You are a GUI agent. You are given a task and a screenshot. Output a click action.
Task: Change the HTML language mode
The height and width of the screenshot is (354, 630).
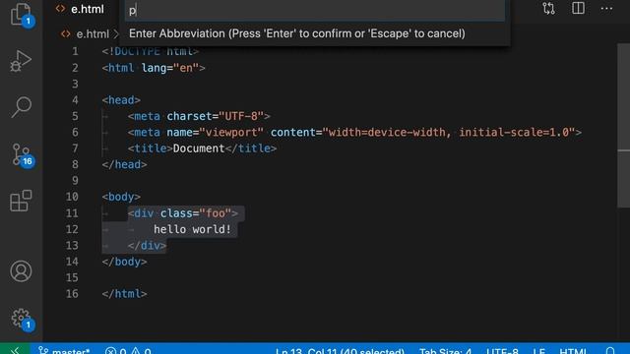click(573, 350)
